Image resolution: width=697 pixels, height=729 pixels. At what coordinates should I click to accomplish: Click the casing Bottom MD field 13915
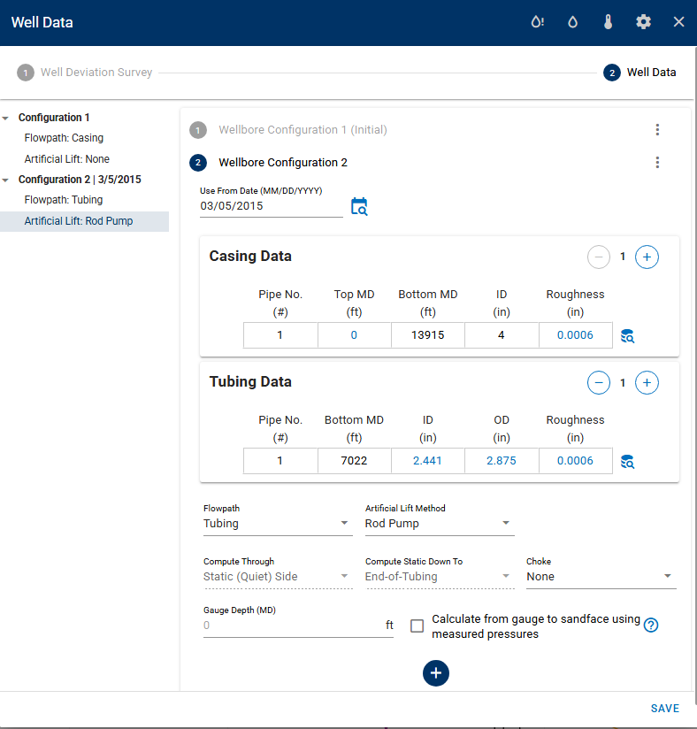click(x=427, y=335)
